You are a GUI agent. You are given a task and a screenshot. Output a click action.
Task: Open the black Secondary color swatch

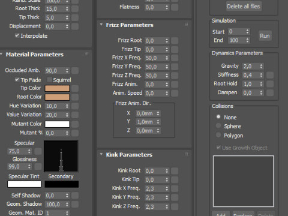tap(62, 184)
